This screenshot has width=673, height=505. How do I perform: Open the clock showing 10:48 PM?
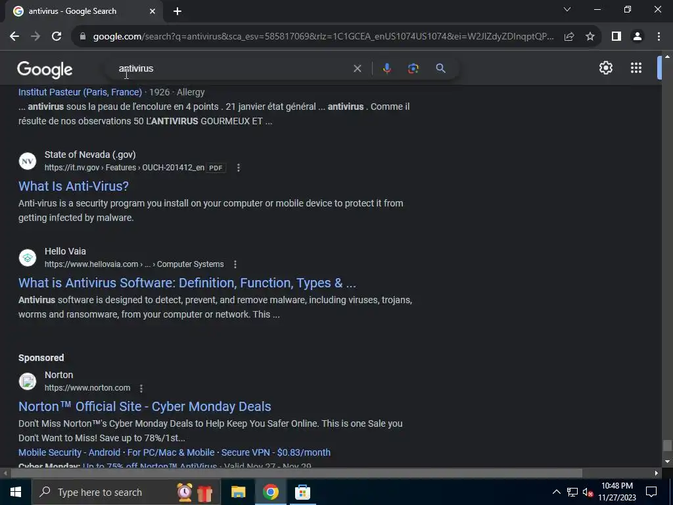coord(617,492)
